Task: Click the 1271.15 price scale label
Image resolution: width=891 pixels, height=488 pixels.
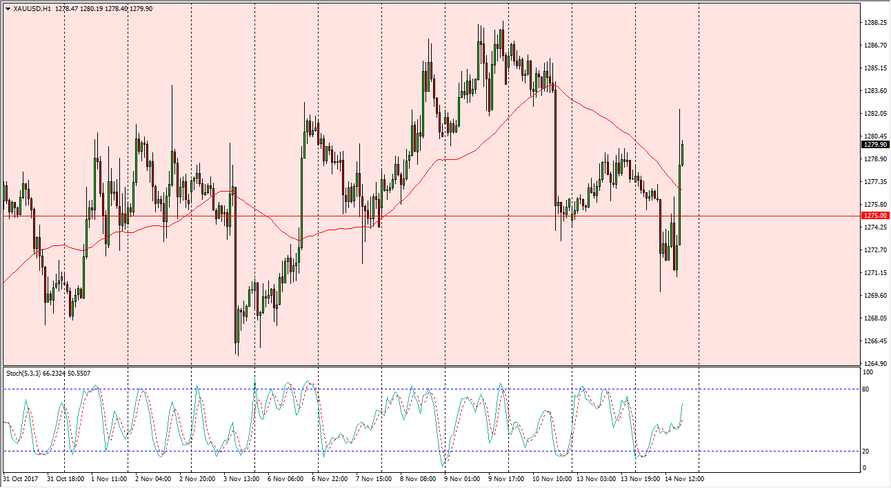Action: 875,273
